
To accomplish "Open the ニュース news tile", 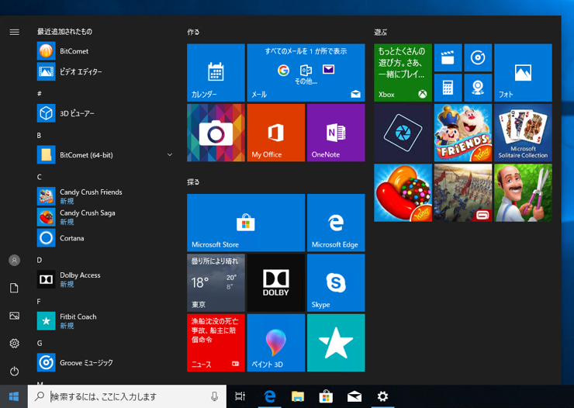I will (216, 343).
